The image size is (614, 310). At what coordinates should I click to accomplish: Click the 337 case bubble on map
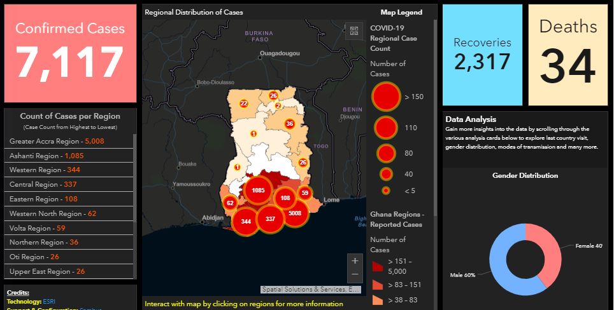pos(270,219)
